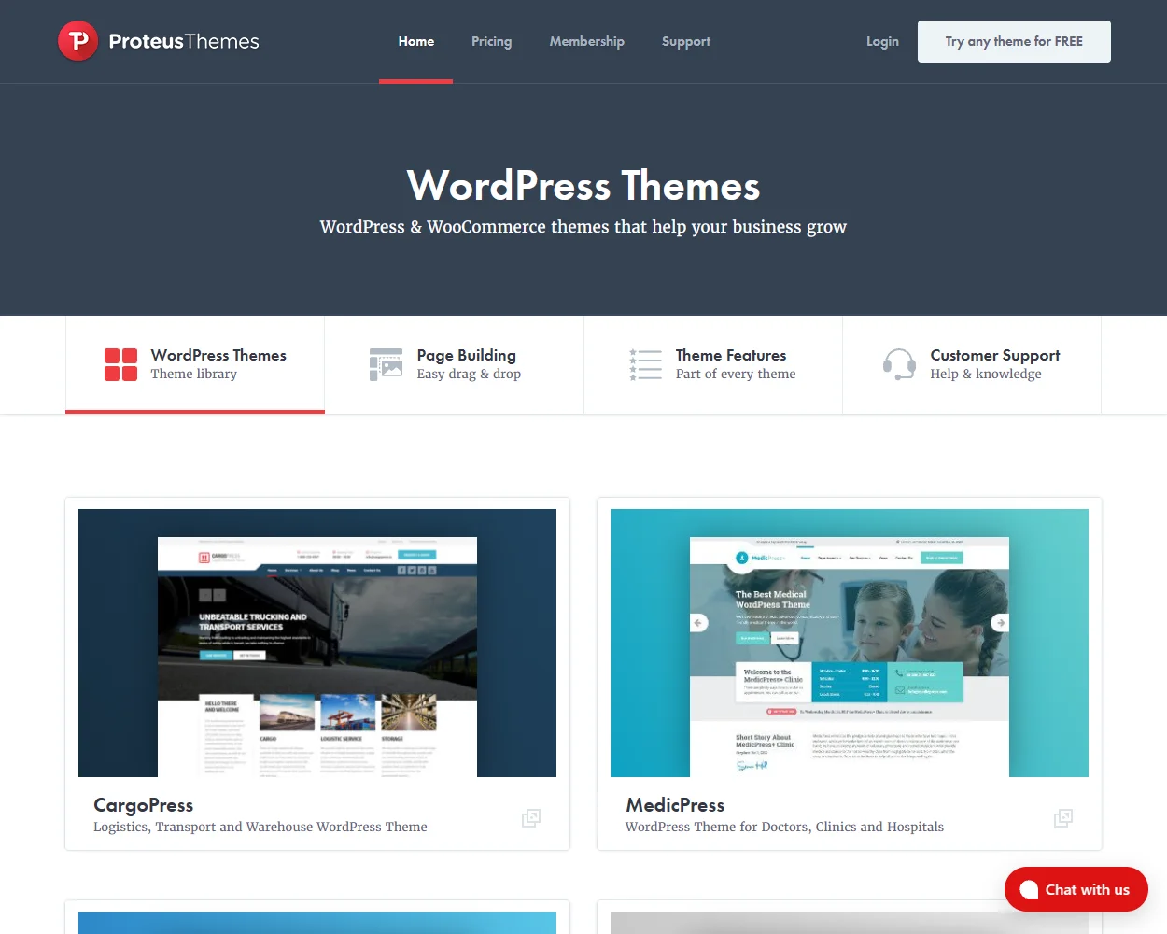Click the Customer Support headset icon
This screenshot has height=934, width=1167.
click(899, 364)
